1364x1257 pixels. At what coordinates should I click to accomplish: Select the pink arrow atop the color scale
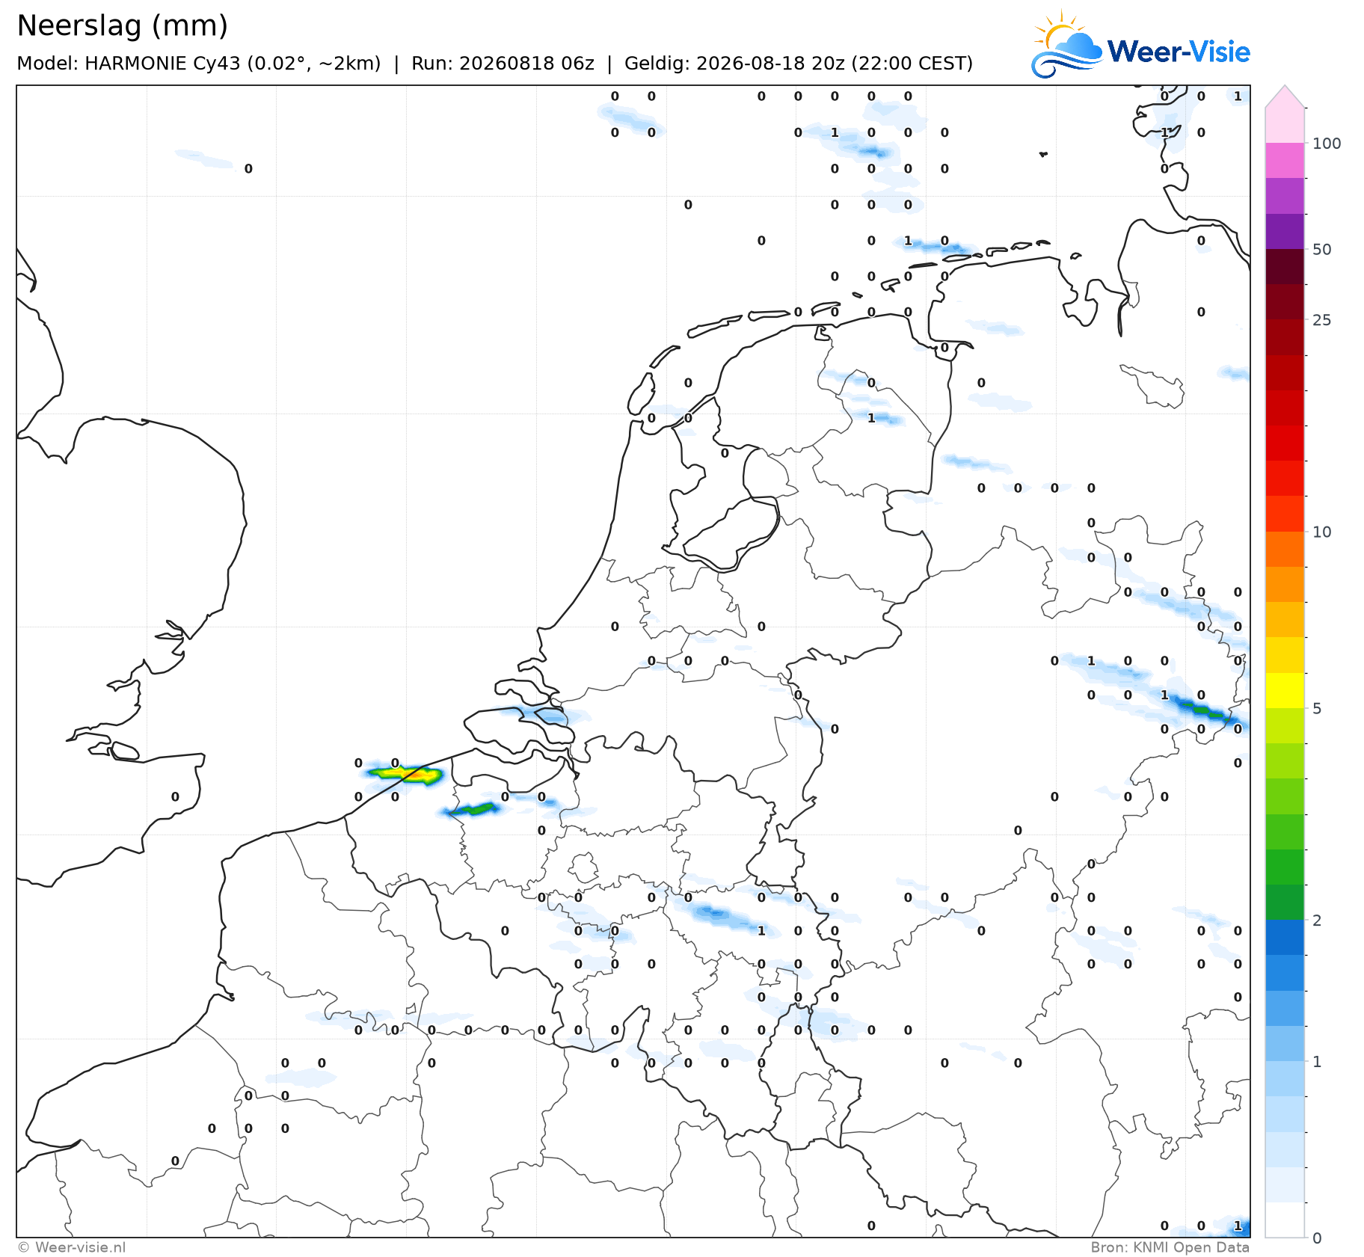pyautogui.click(x=1285, y=96)
